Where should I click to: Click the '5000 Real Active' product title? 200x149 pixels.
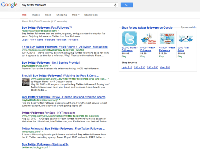[x=183, y=49]
